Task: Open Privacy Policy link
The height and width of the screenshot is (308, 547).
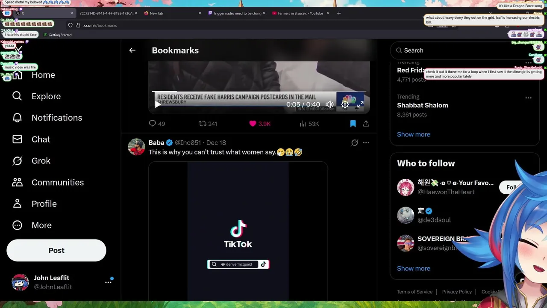Action: click(x=457, y=292)
